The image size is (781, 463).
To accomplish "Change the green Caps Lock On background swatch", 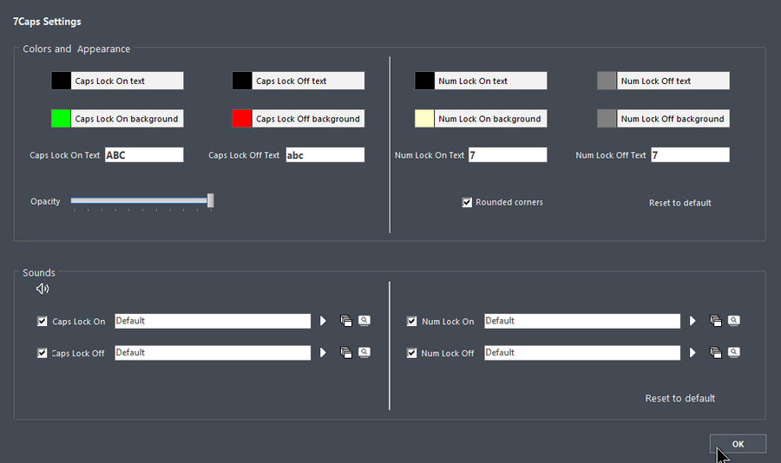I will click(x=61, y=119).
